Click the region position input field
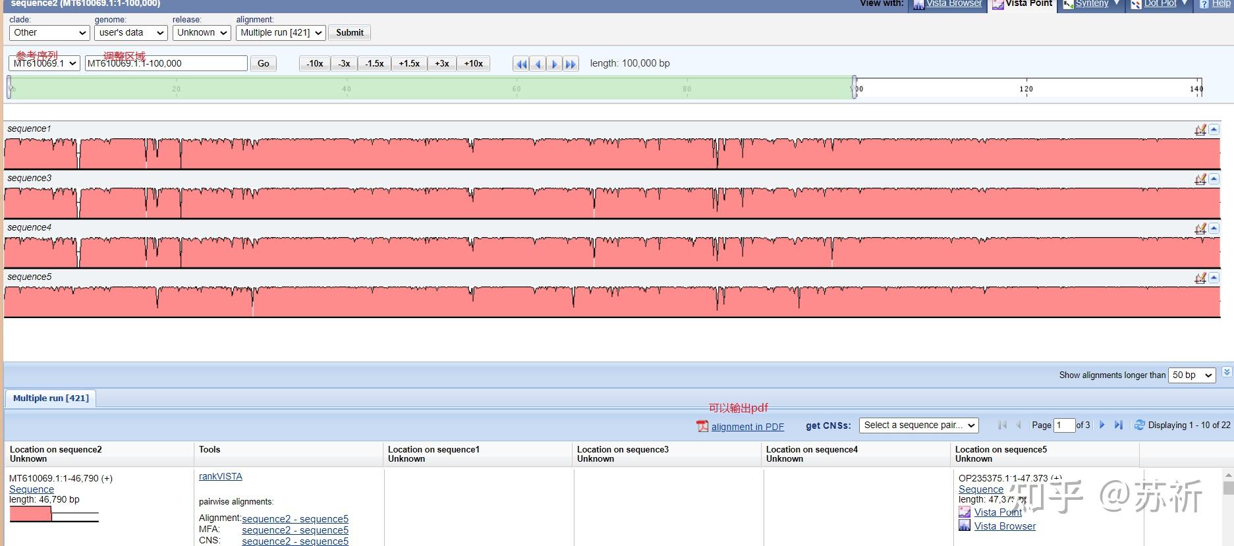 click(166, 63)
